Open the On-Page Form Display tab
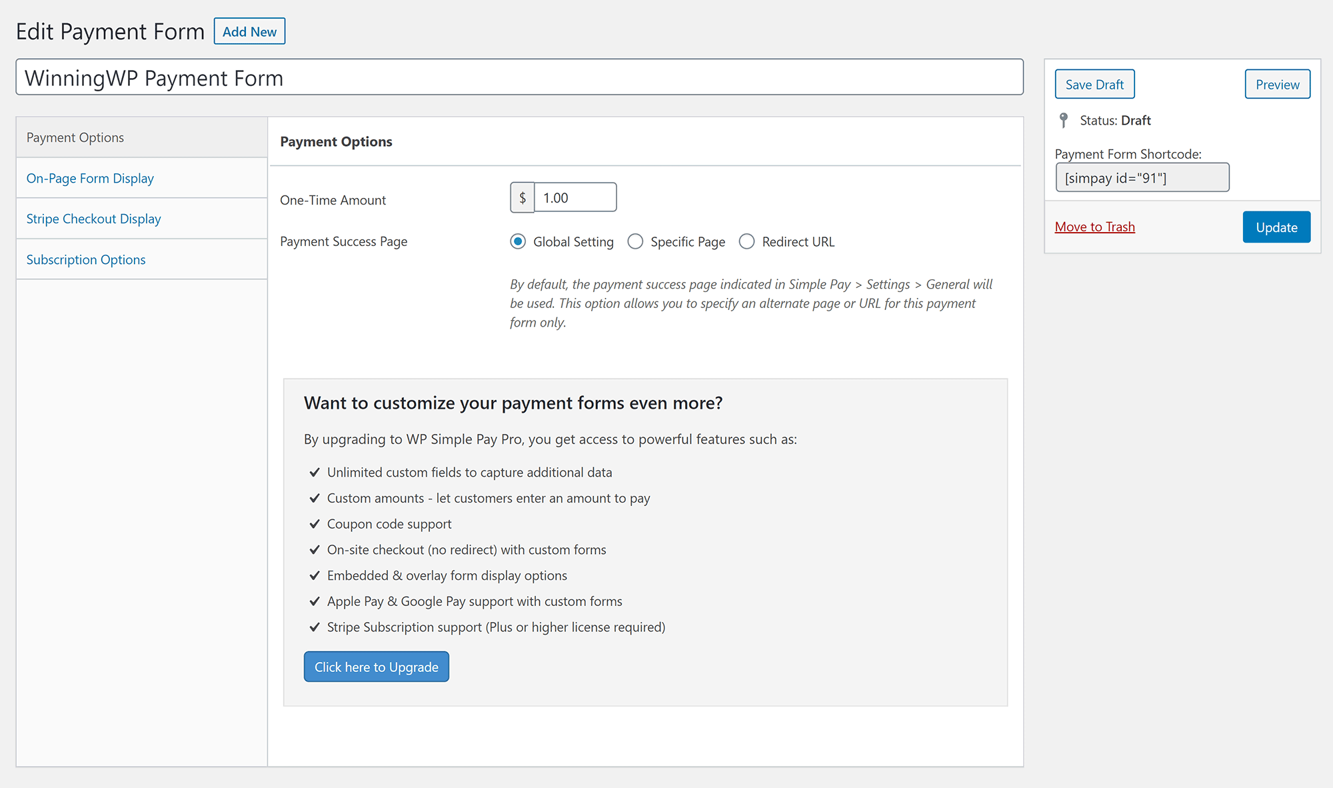Viewport: 1333px width, 788px height. (x=89, y=177)
